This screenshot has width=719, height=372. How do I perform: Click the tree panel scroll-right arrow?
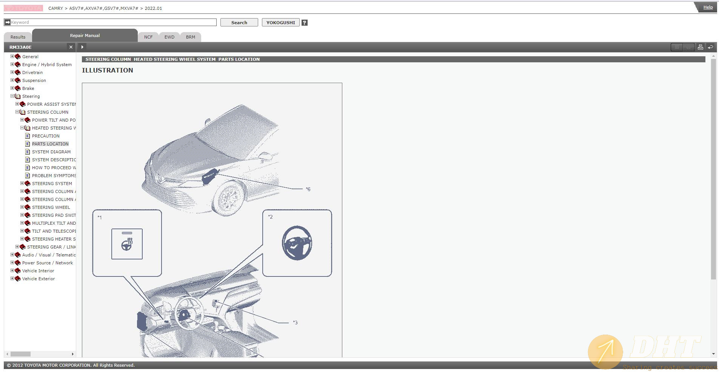click(72, 354)
